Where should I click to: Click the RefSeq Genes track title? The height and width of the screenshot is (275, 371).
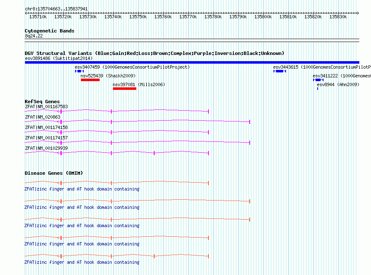[x=42, y=102]
